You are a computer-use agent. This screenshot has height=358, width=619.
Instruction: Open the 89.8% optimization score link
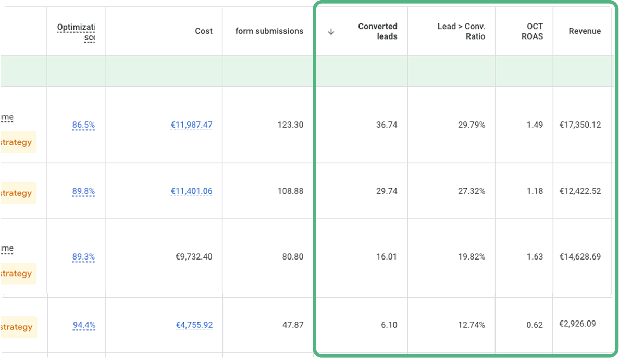click(x=83, y=191)
